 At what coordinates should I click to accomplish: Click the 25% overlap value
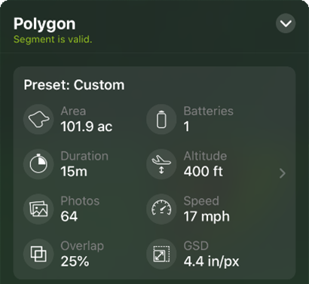75,261
